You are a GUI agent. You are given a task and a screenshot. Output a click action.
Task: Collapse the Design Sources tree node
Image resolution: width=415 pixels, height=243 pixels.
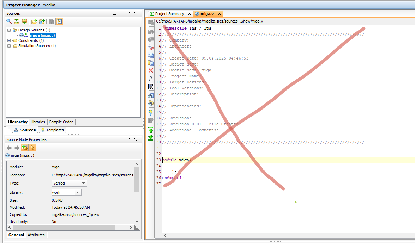pyautogui.click(x=9, y=30)
